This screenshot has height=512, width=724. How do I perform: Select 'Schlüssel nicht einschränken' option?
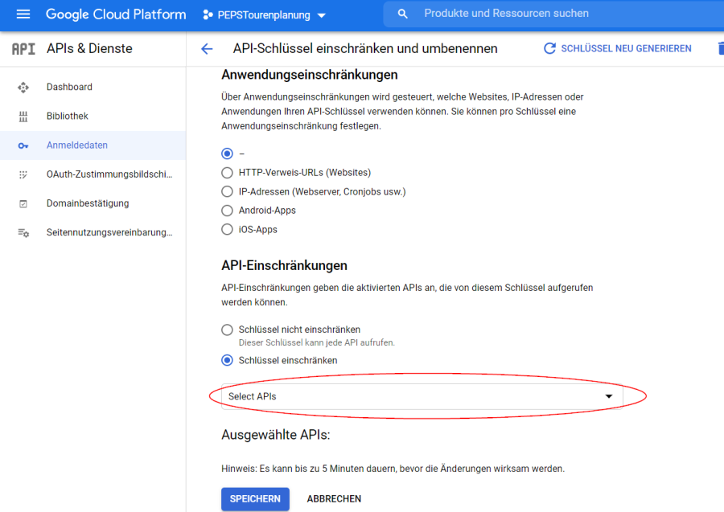tap(227, 330)
